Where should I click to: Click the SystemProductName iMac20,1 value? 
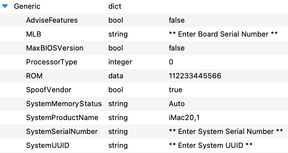coord(184,118)
